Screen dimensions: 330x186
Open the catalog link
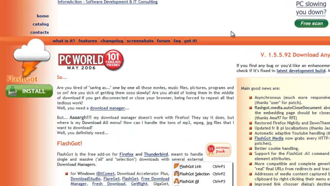coord(41,24)
